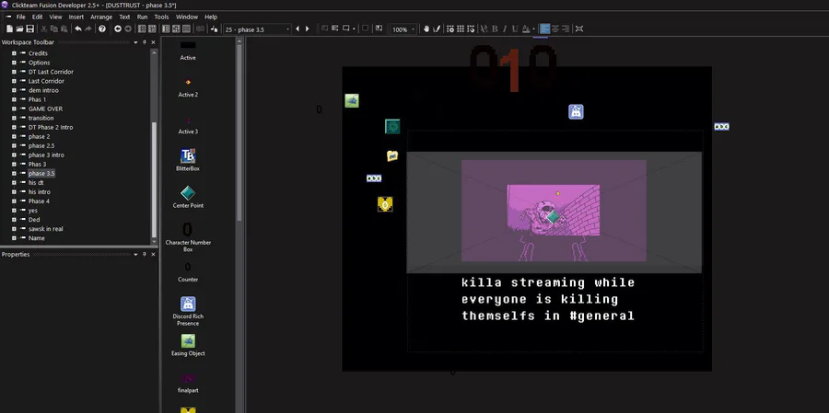Click the Save toolbar icon

click(x=30, y=29)
